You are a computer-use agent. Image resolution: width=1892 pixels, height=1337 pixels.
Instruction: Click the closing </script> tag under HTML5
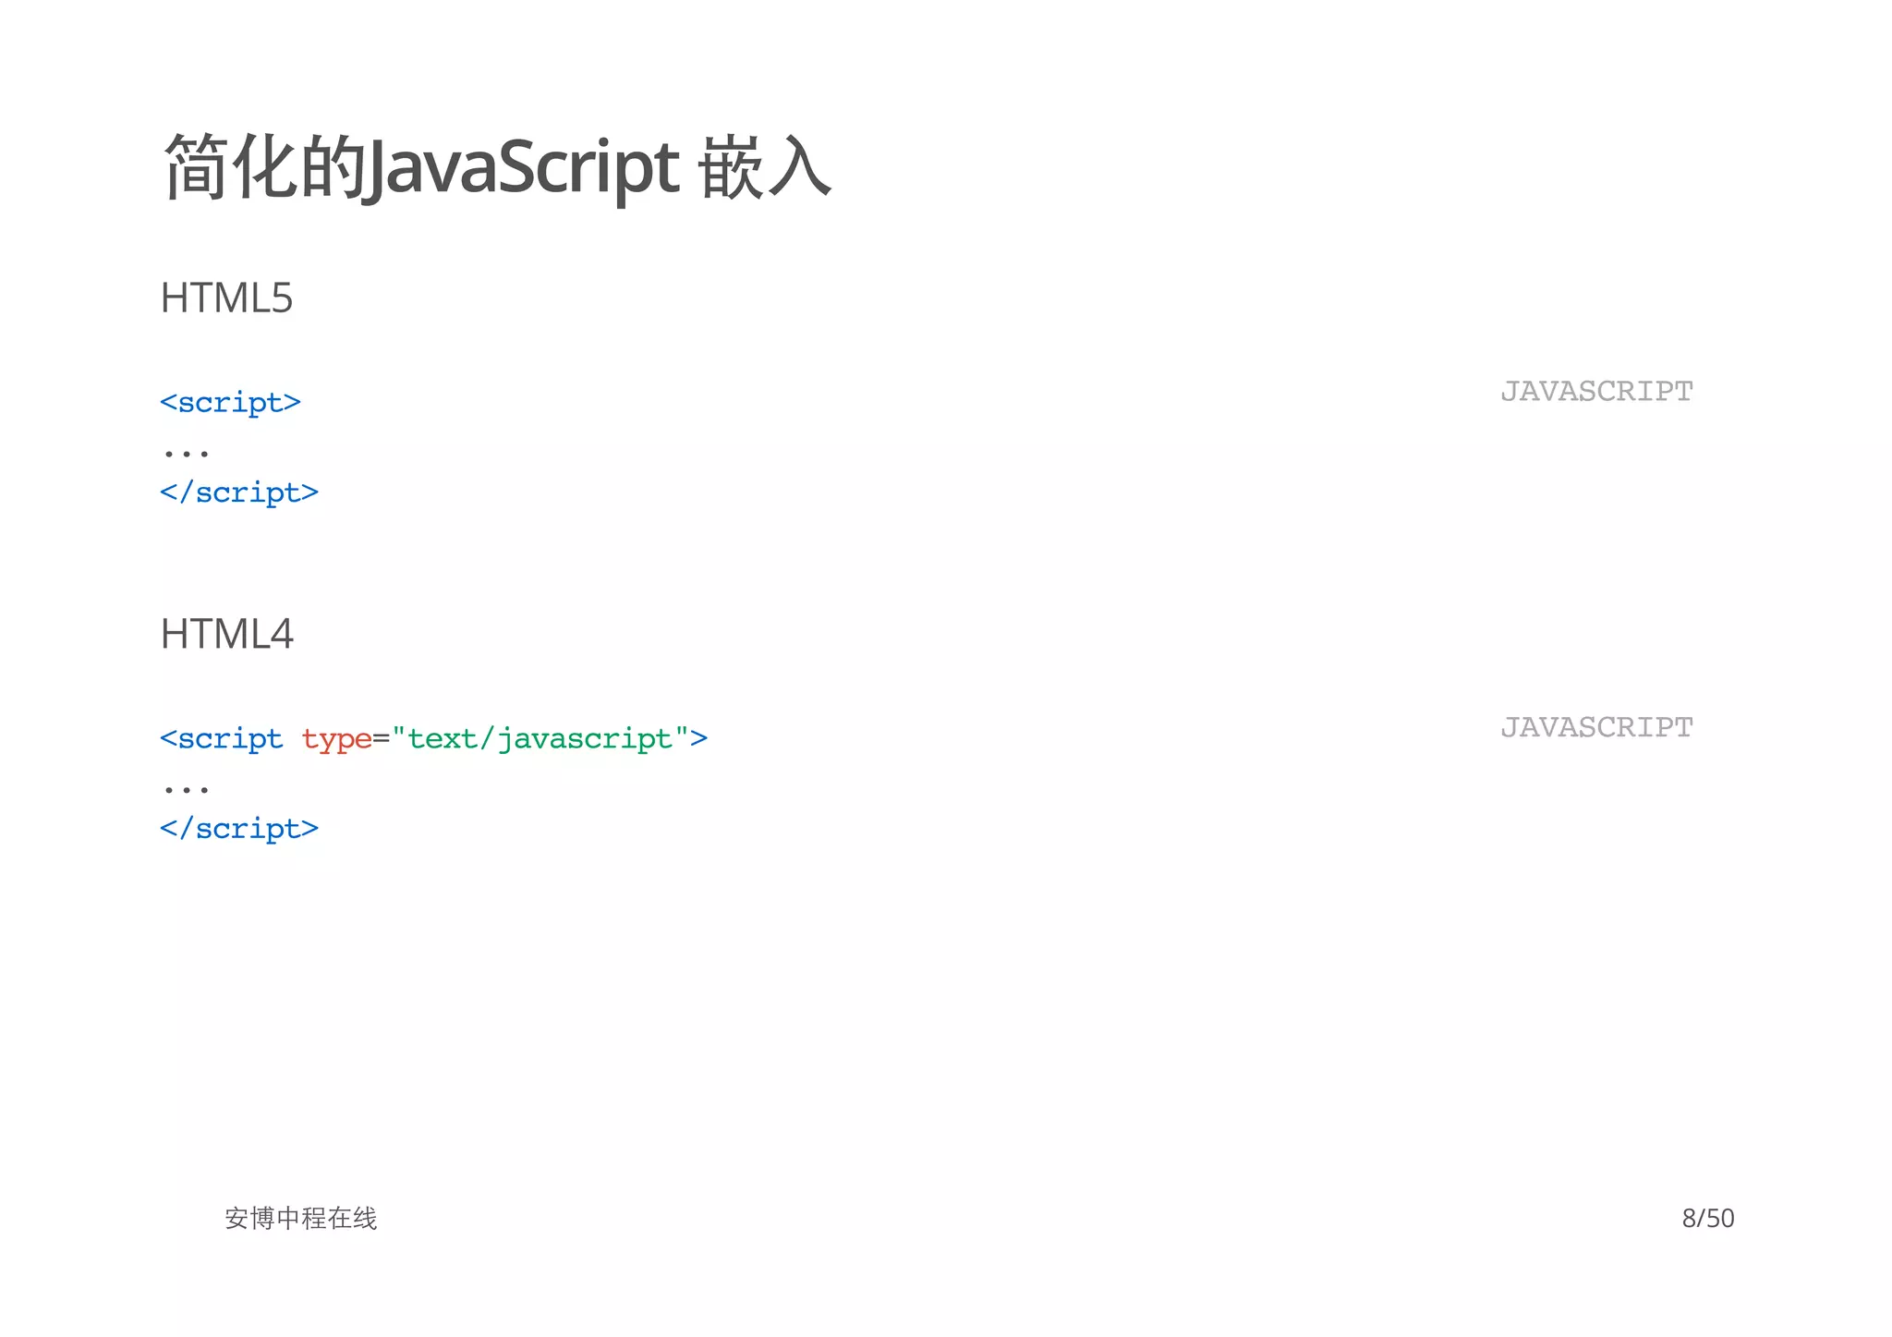coord(238,492)
